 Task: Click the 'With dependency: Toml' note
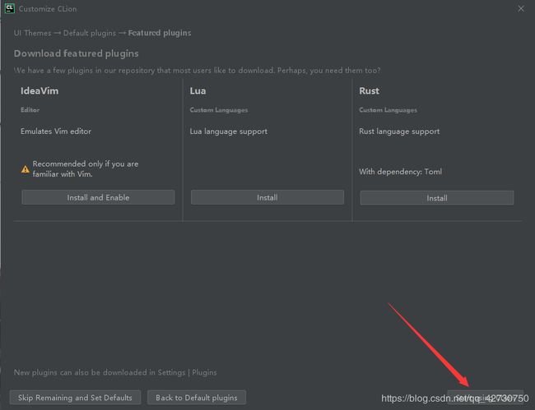400,172
